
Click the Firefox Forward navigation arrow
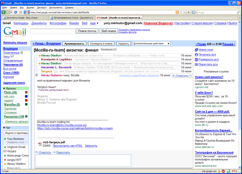coord(8,12)
